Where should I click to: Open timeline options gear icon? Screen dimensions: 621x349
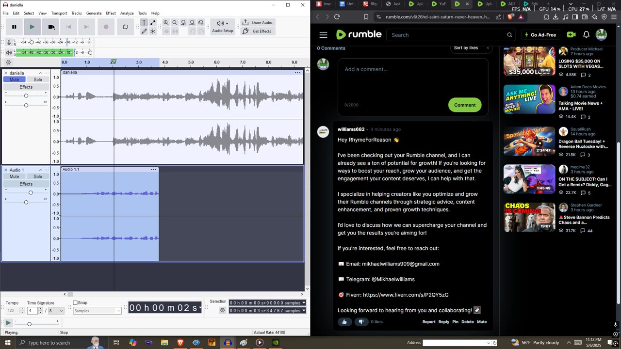[8, 63]
